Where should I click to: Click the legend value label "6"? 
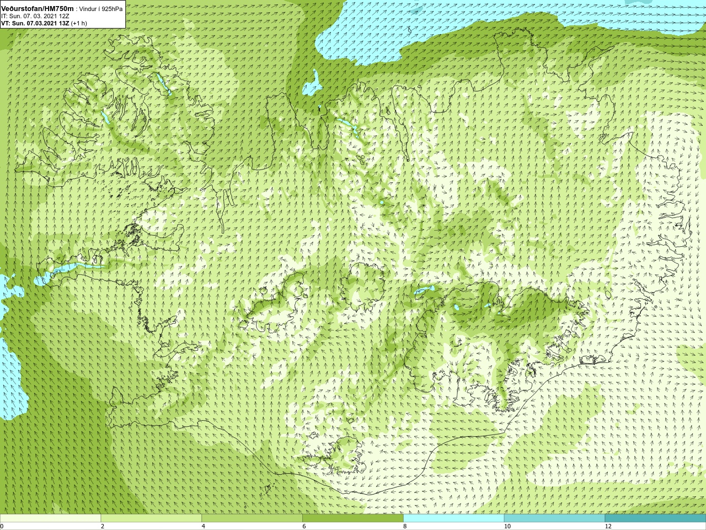[x=304, y=527]
